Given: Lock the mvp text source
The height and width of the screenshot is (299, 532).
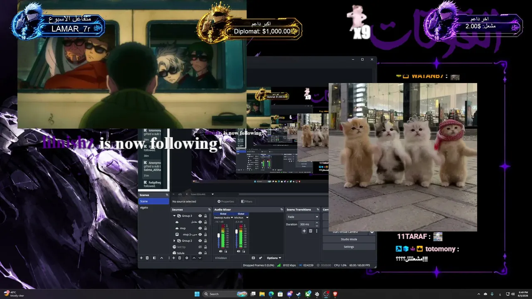Looking at the screenshot, I should click(x=205, y=228).
